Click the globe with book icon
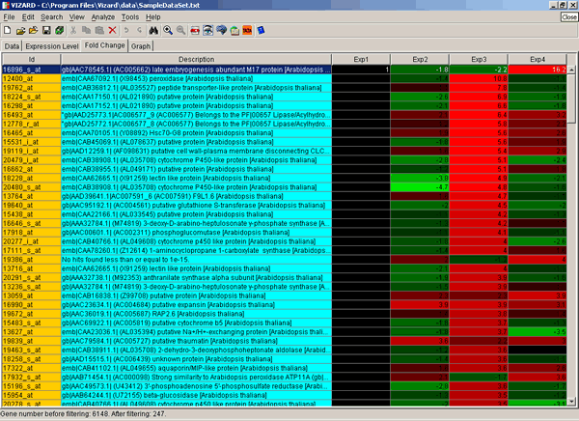579x421 pixels. [x=234, y=30]
